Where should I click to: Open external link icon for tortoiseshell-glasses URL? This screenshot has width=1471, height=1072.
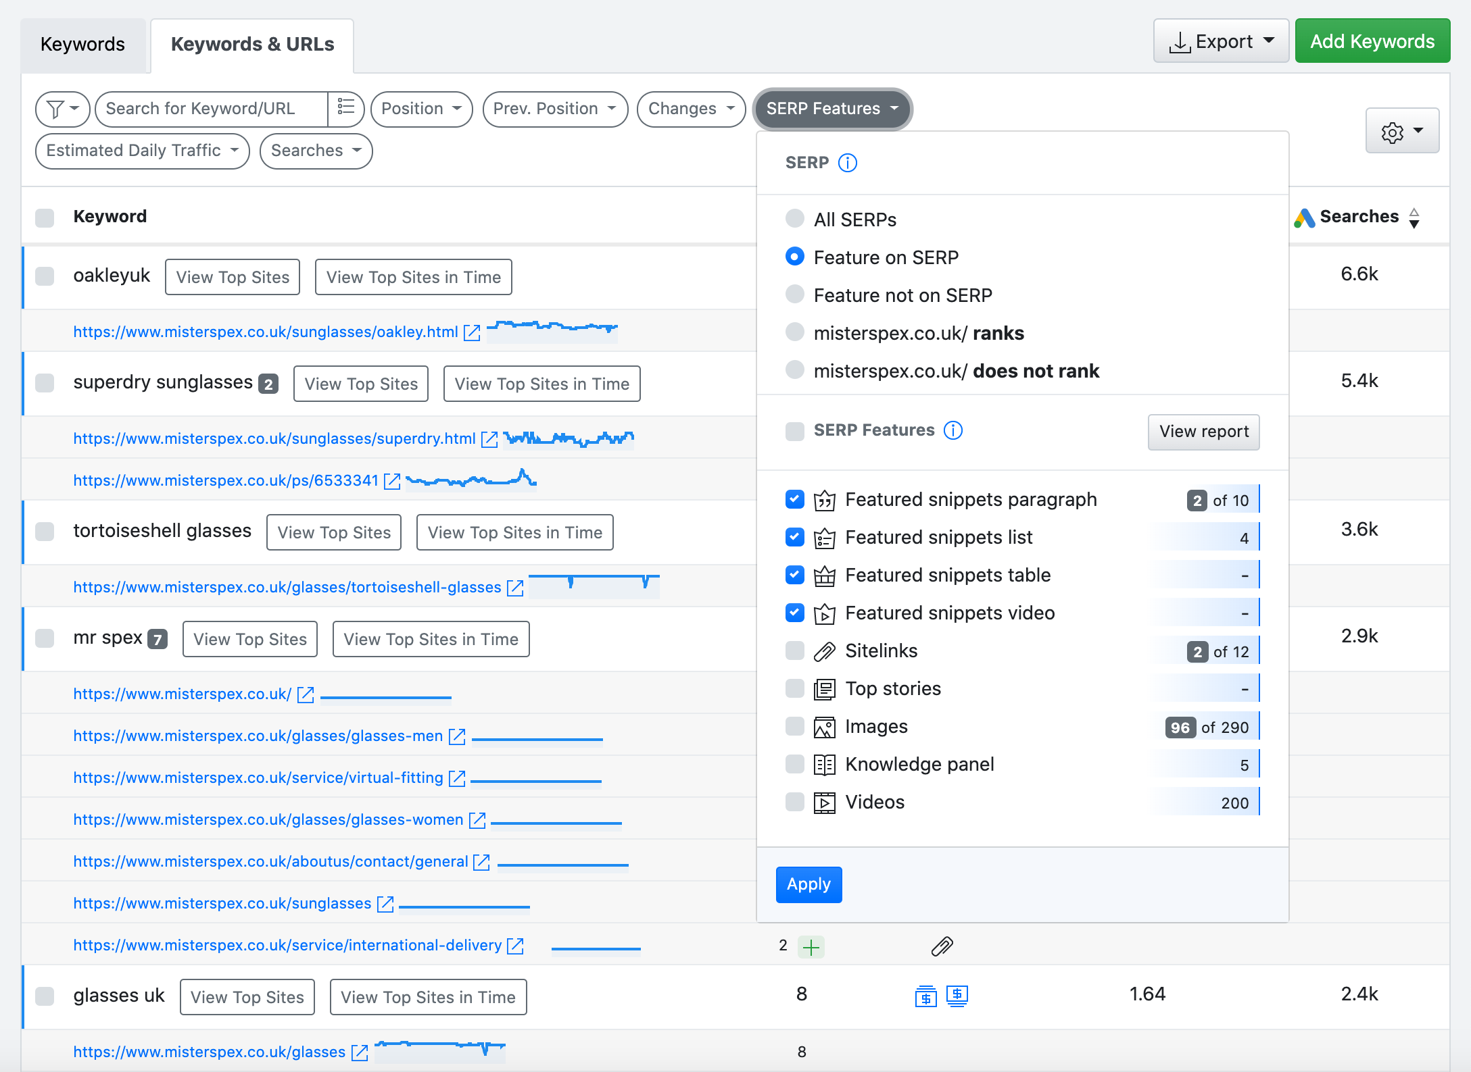tap(515, 588)
